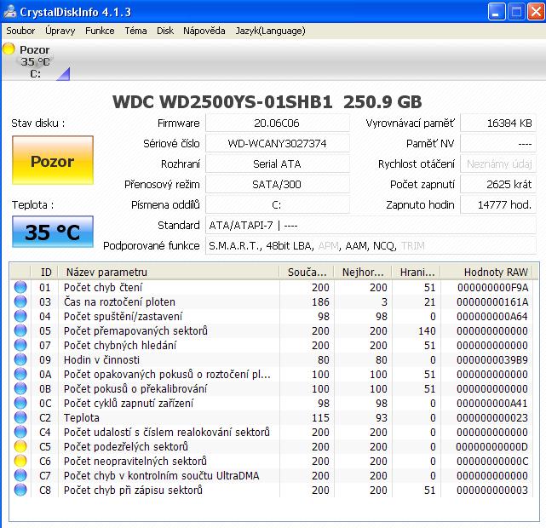546x528 pixels.
Task: Open the Jazyk(Language) menu
Action: [x=270, y=31]
